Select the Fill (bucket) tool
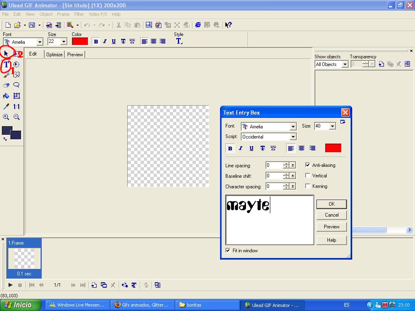The image size is (415, 311). point(6,96)
